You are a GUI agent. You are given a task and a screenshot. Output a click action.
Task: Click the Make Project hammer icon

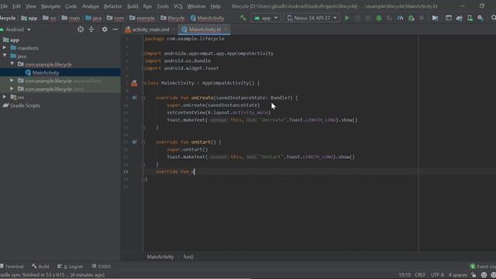(x=243, y=18)
